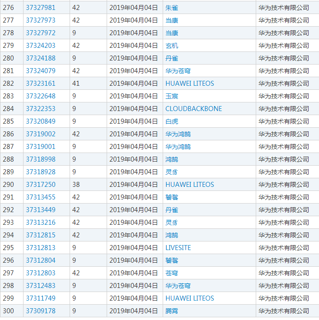
Task: Open registration number 37319002 link
Action: (x=41, y=134)
